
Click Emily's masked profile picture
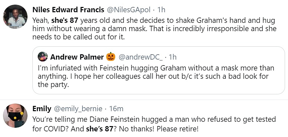pos(15,115)
